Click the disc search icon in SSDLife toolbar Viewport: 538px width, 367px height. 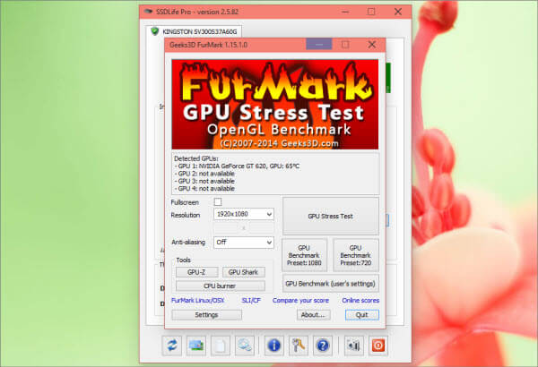click(x=245, y=346)
